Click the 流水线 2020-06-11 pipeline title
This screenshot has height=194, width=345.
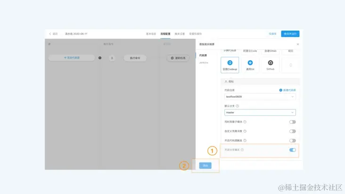pyautogui.click(x=76, y=34)
